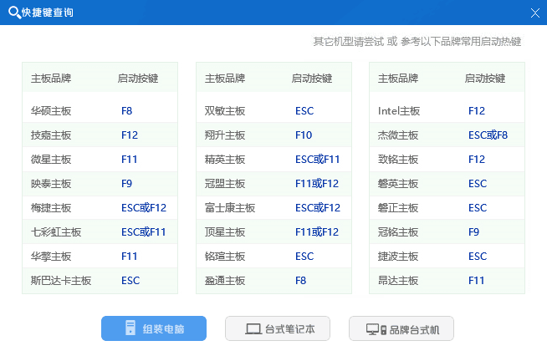Viewport: 547px width, 356px height.
Task: Open the 台式笔记本 tab
Action: (278, 328)
